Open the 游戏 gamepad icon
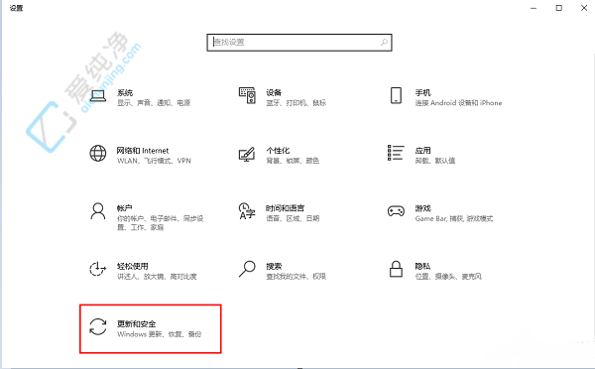595x369 pixels. [x=396, y=210]
